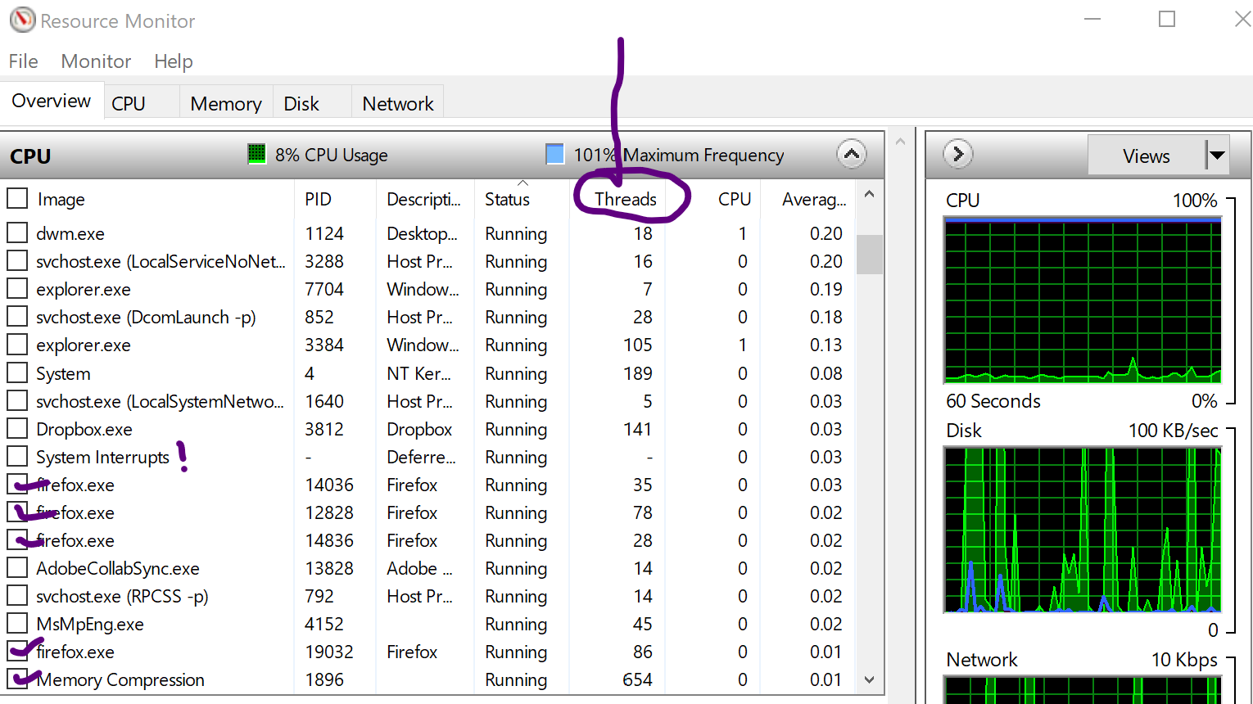Click svchost.exe (LocalSystemNetwo... name
The image size is (1253, 704).
point(160,402)
